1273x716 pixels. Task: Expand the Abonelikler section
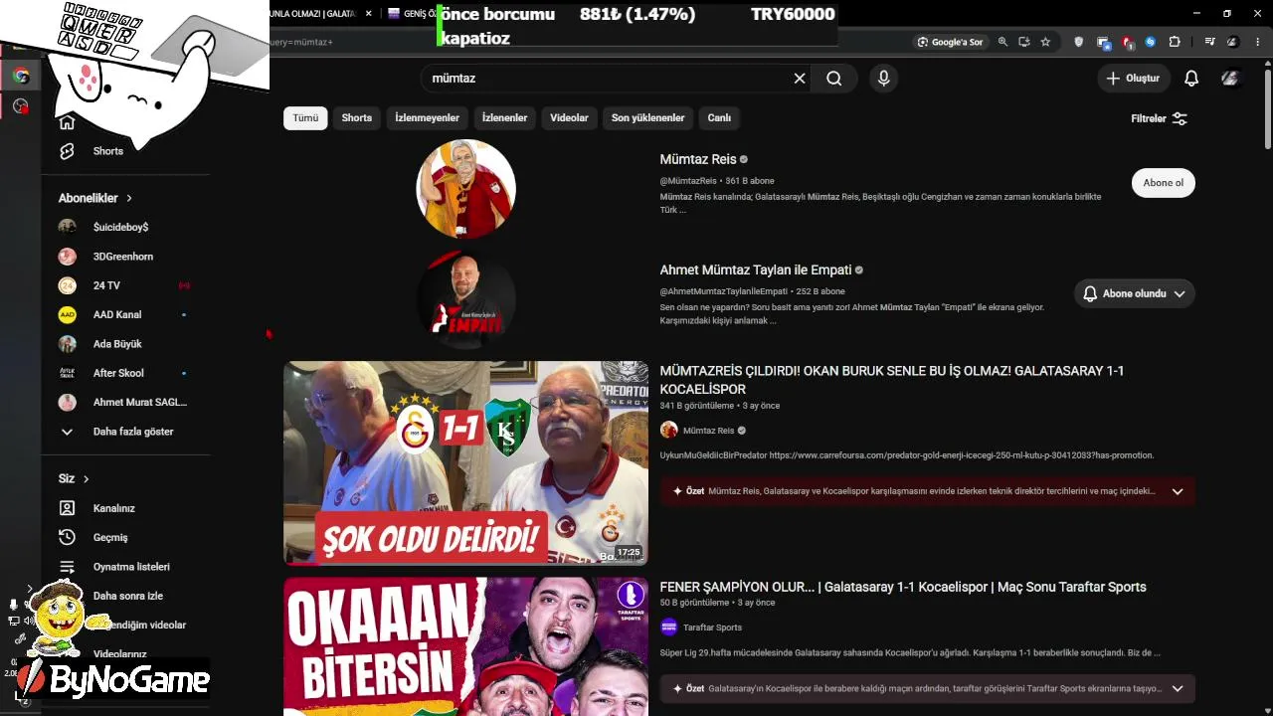(95, 198)
